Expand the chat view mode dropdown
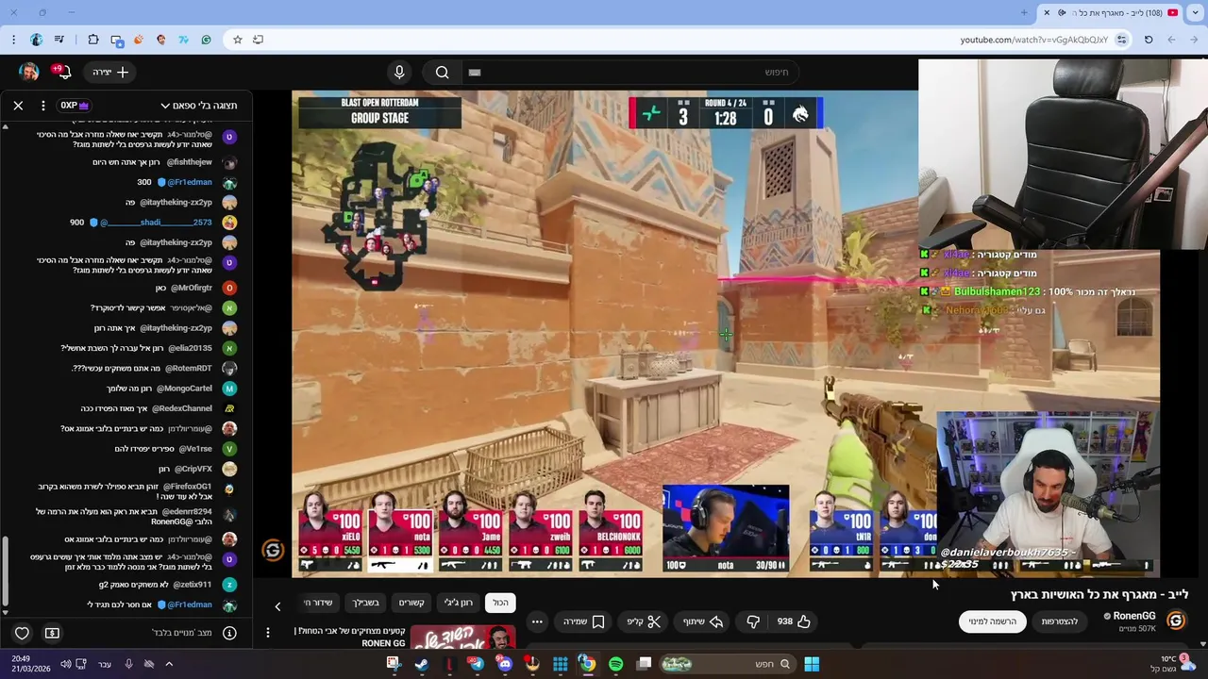The width and height of the screenshot is (1208, 679). click(198, 106)
